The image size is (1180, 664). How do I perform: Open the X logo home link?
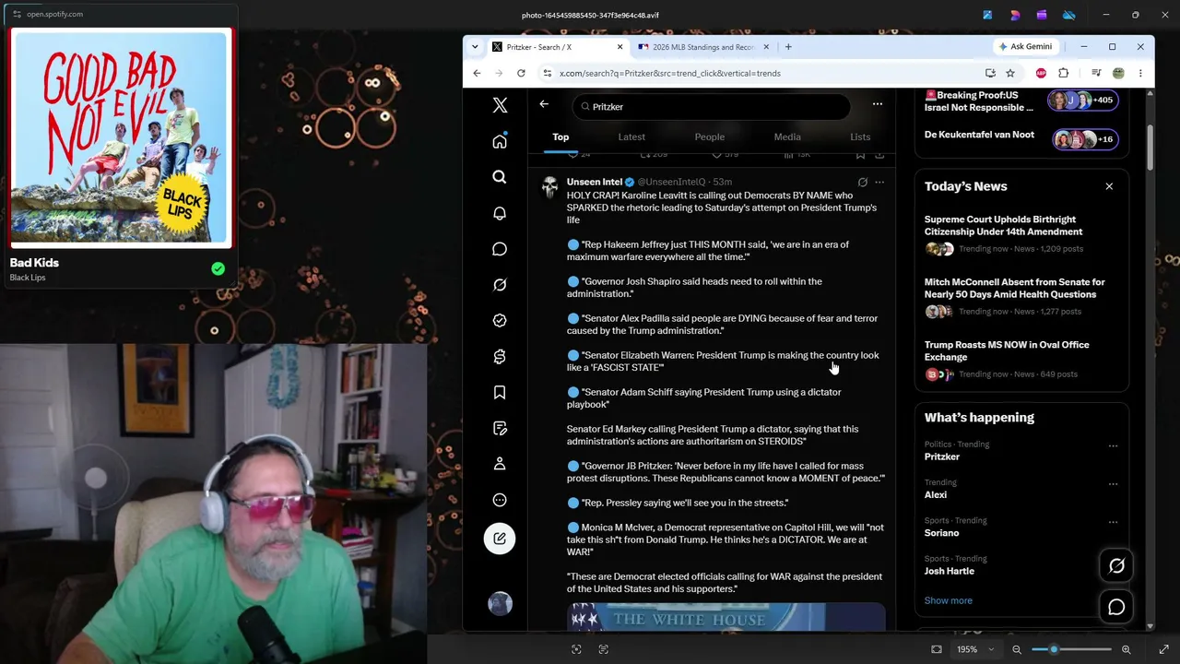[x=500, y=105]
